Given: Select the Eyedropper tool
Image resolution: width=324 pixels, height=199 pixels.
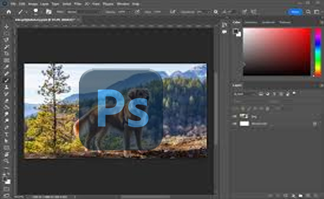Looking at the screenshot, I should tap(7, 67).
